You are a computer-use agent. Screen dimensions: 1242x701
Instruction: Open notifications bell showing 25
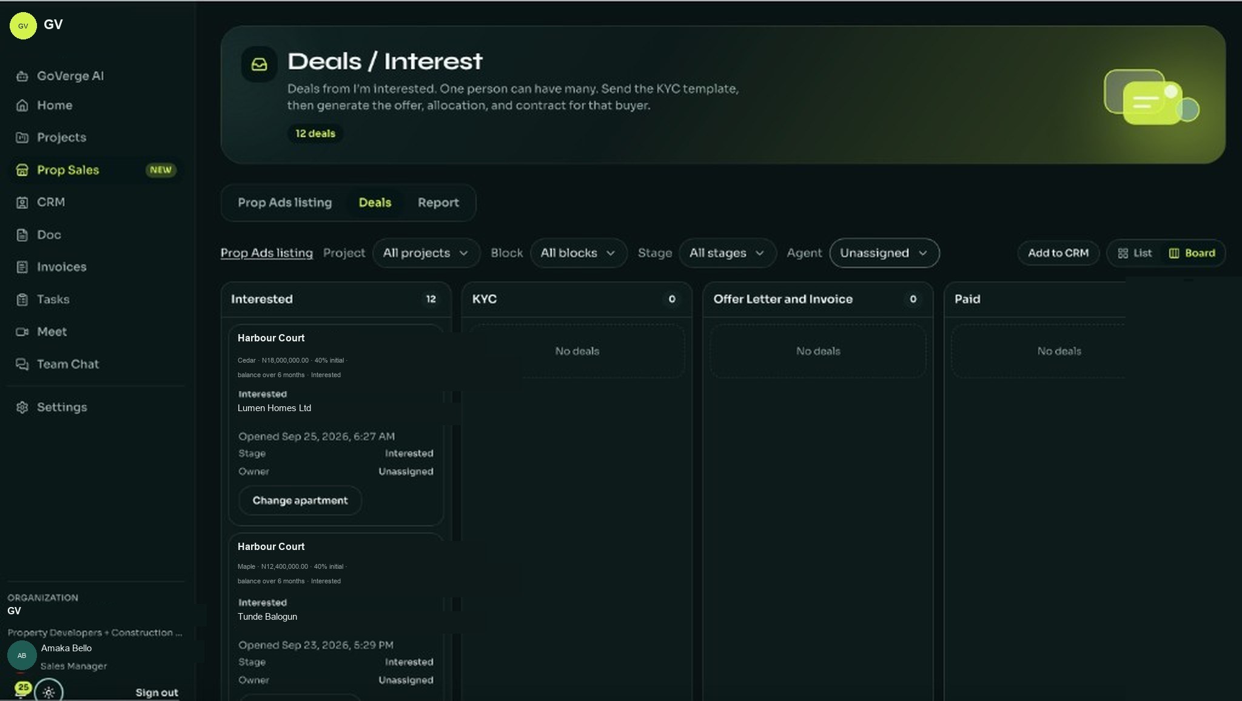tap(22, 690)
